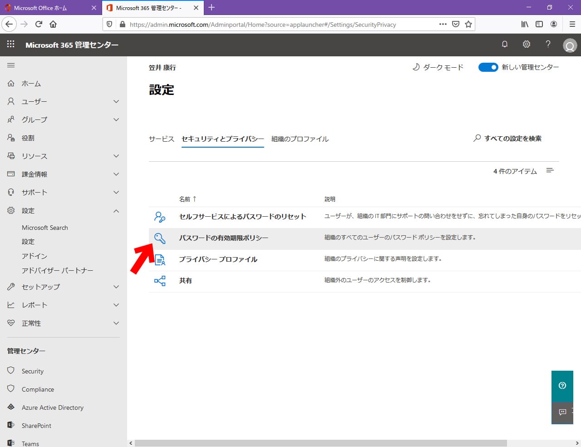This screenshot has height=447, width=581.
Task: Click the sharing icon in list
Action: pos(160,281)
